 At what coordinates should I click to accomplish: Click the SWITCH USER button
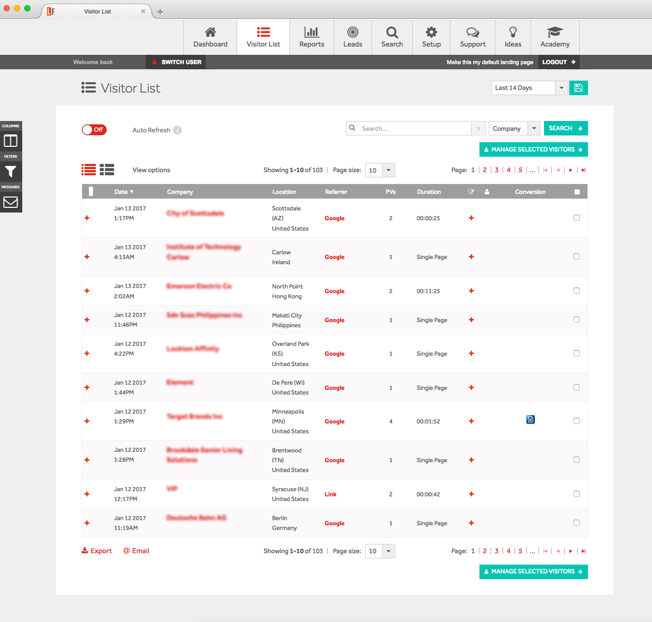click(176, 62)
